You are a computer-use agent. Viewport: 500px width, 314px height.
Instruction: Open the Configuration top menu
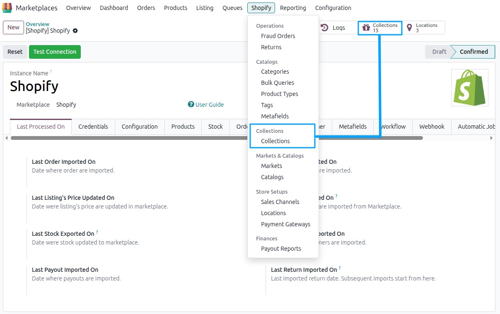click(333, 8)
